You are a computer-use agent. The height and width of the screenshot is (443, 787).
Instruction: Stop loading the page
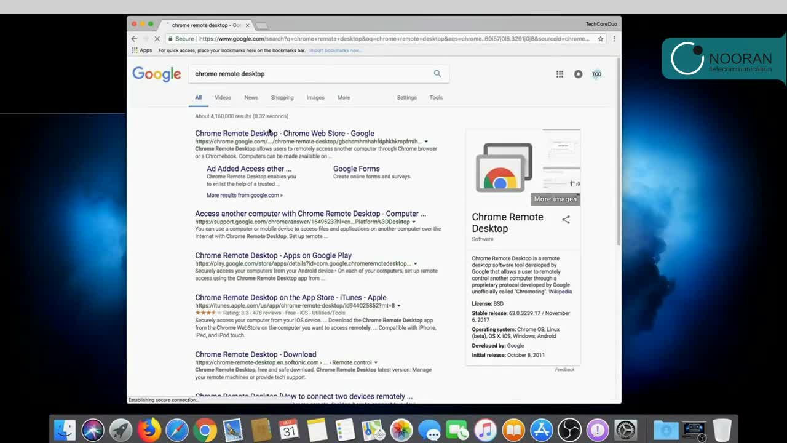point(157,39)
